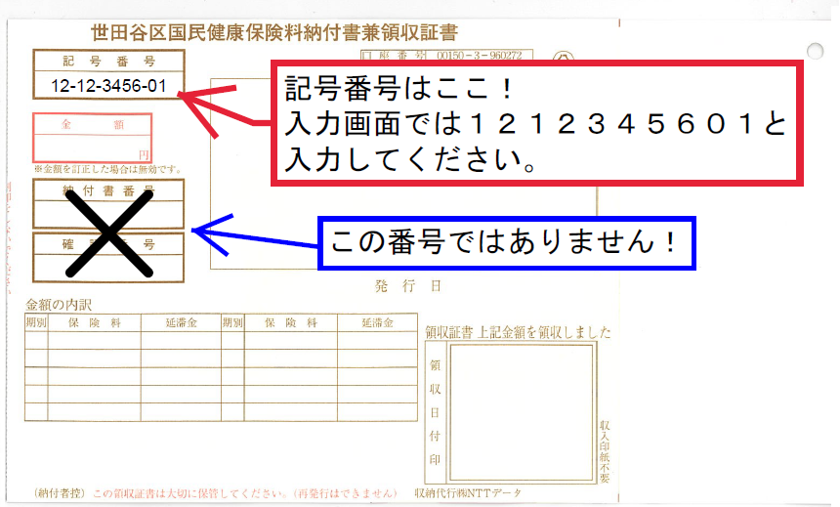Viewport: 840px width, 507px height.
Task: Click the 金額の内訳 heading
Action: coord(59,305)
